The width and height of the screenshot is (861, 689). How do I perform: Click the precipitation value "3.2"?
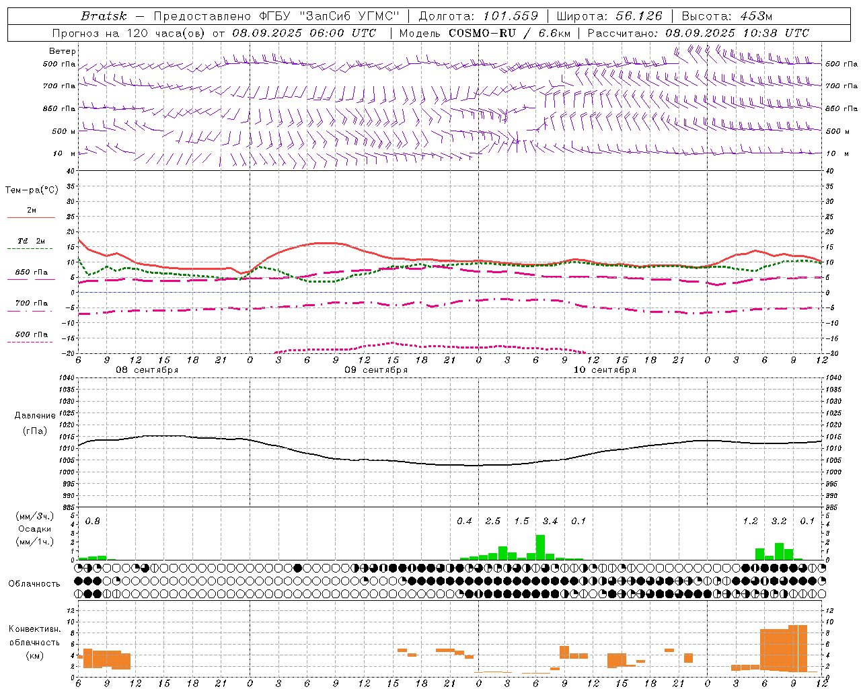pos(779,521)
